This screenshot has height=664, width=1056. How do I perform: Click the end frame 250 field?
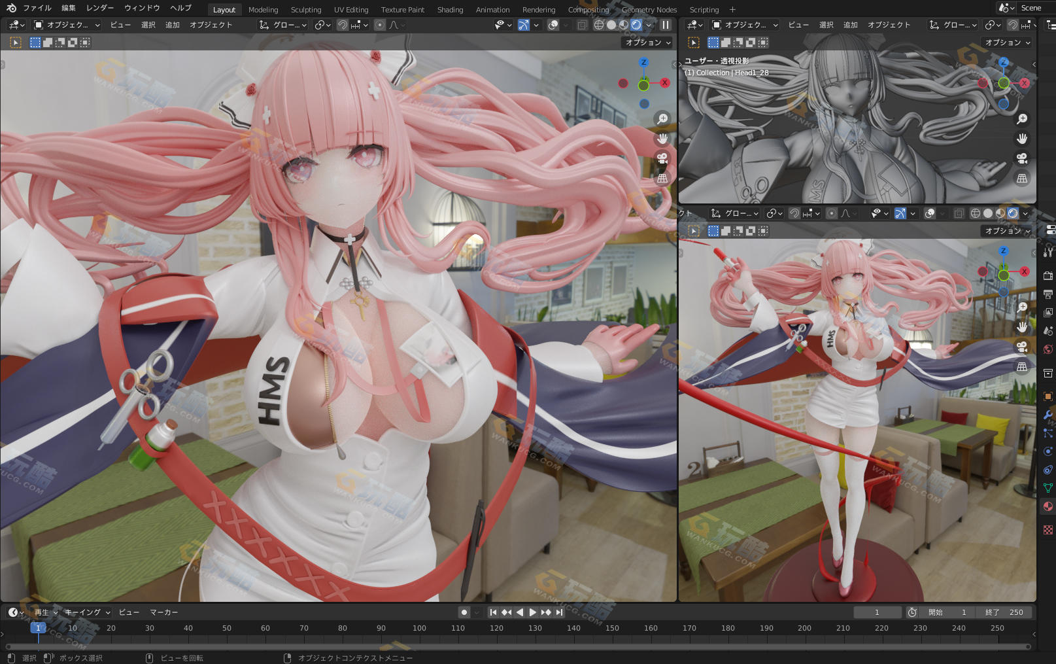tap(1006, 612)
